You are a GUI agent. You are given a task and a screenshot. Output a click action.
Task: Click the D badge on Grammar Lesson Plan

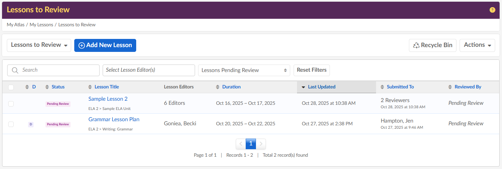[31, 124]
